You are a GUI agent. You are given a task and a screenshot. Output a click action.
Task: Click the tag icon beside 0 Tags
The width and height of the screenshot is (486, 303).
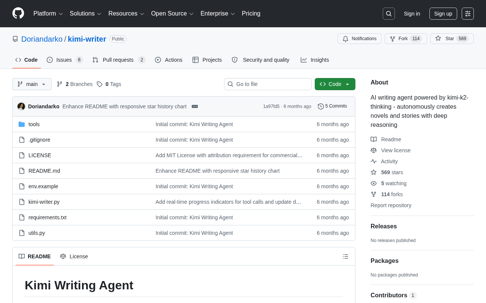[x=99, y=84]
